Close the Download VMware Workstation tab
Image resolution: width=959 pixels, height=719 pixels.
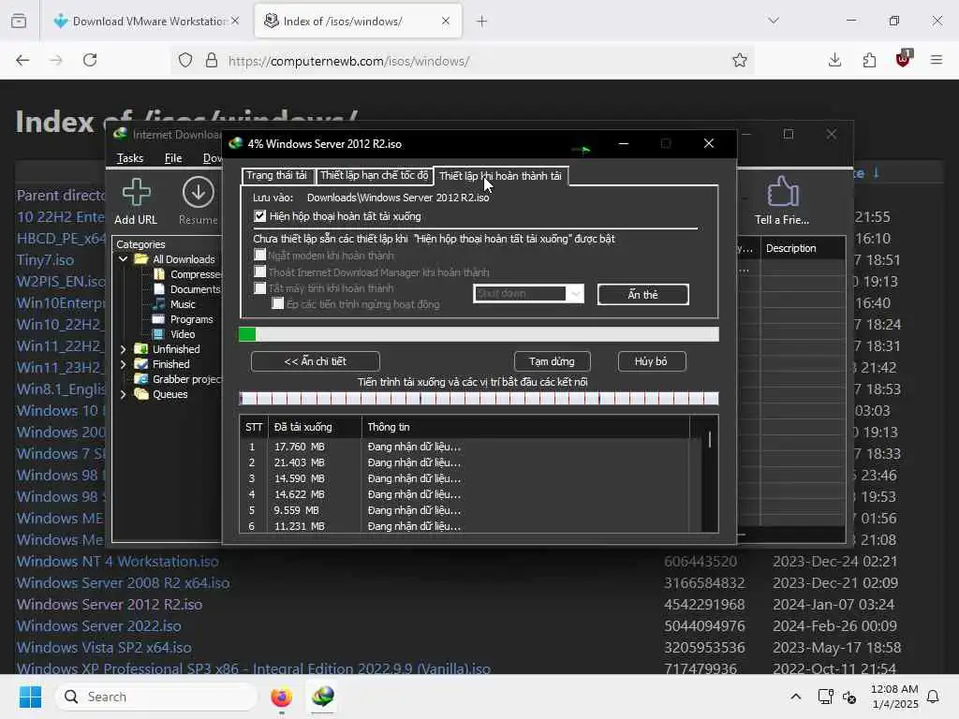(235, 21)
